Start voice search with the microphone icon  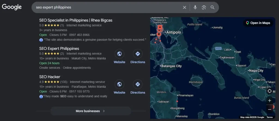[195, 7]
